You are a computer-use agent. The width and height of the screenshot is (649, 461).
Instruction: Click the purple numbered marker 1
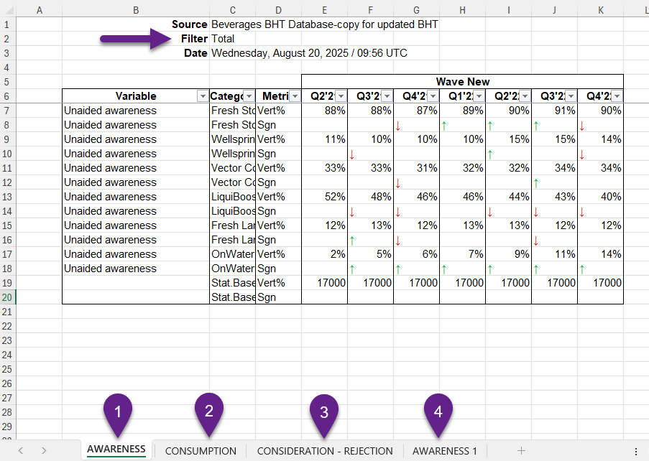point(117,412)
